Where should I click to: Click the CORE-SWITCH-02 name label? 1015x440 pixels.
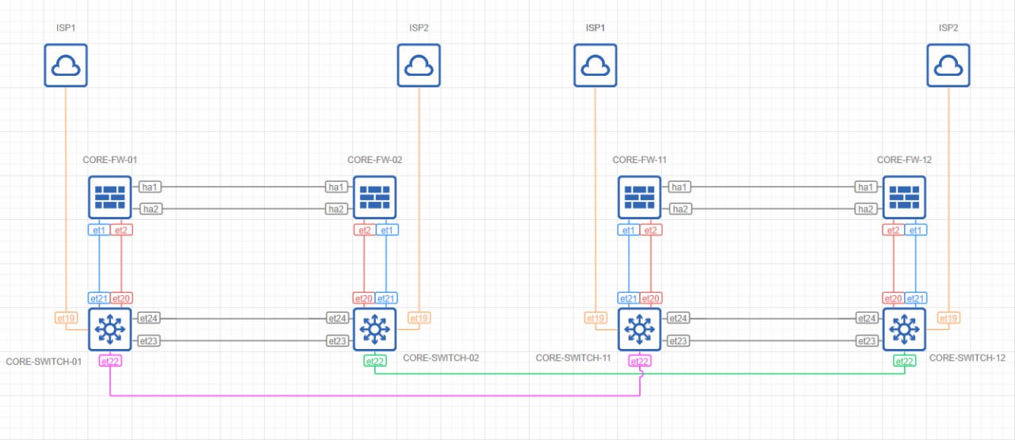[x=441, y=358]
